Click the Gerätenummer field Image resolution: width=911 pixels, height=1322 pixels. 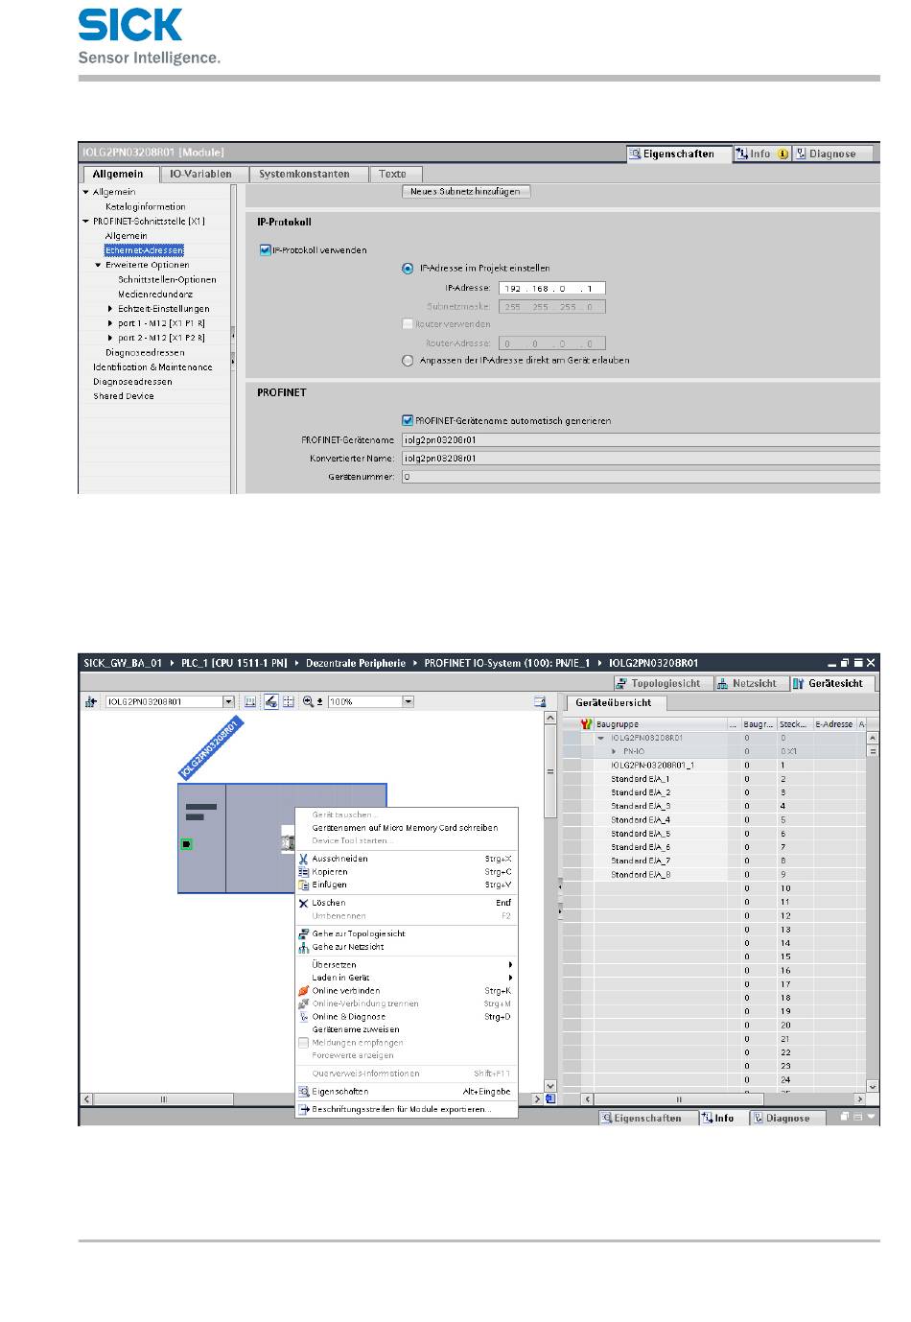click(640, 477)
